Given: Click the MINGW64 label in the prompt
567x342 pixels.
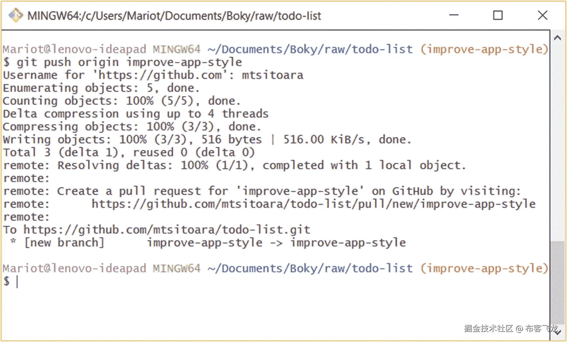Looking at the screenshot, I should (176, 49).
